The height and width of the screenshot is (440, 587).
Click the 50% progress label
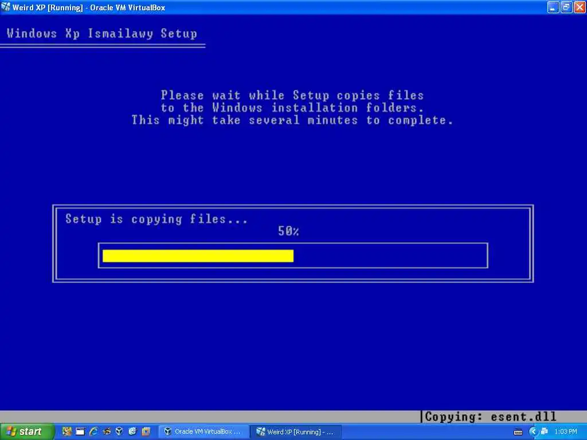click(288, 231)
